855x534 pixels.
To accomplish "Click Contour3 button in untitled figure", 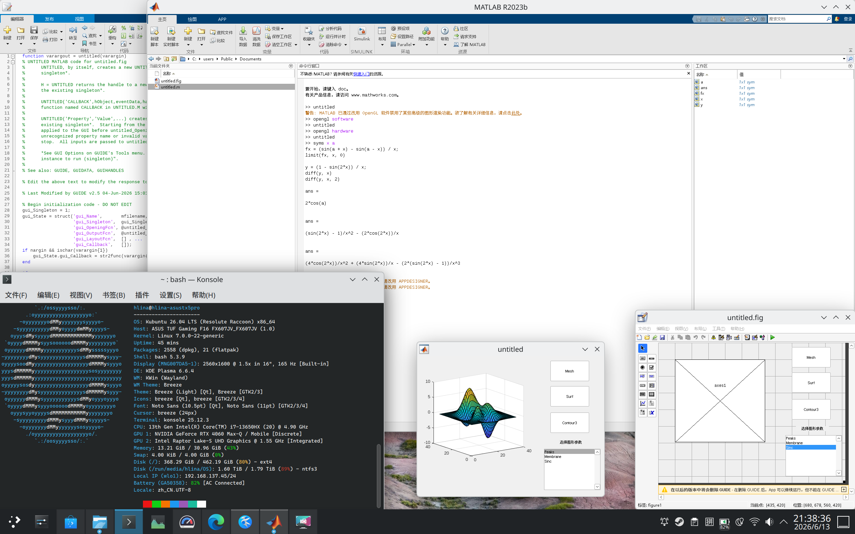I will [569, 423].
